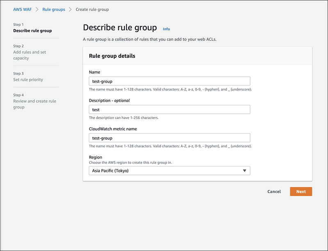This screenshot has height=251, width=328.
Task: Open the Set rule priority step
Action: (28, 79)
